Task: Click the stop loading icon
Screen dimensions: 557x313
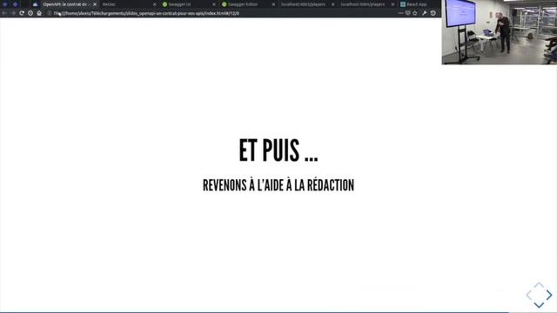Action: [x=30, y=13]
